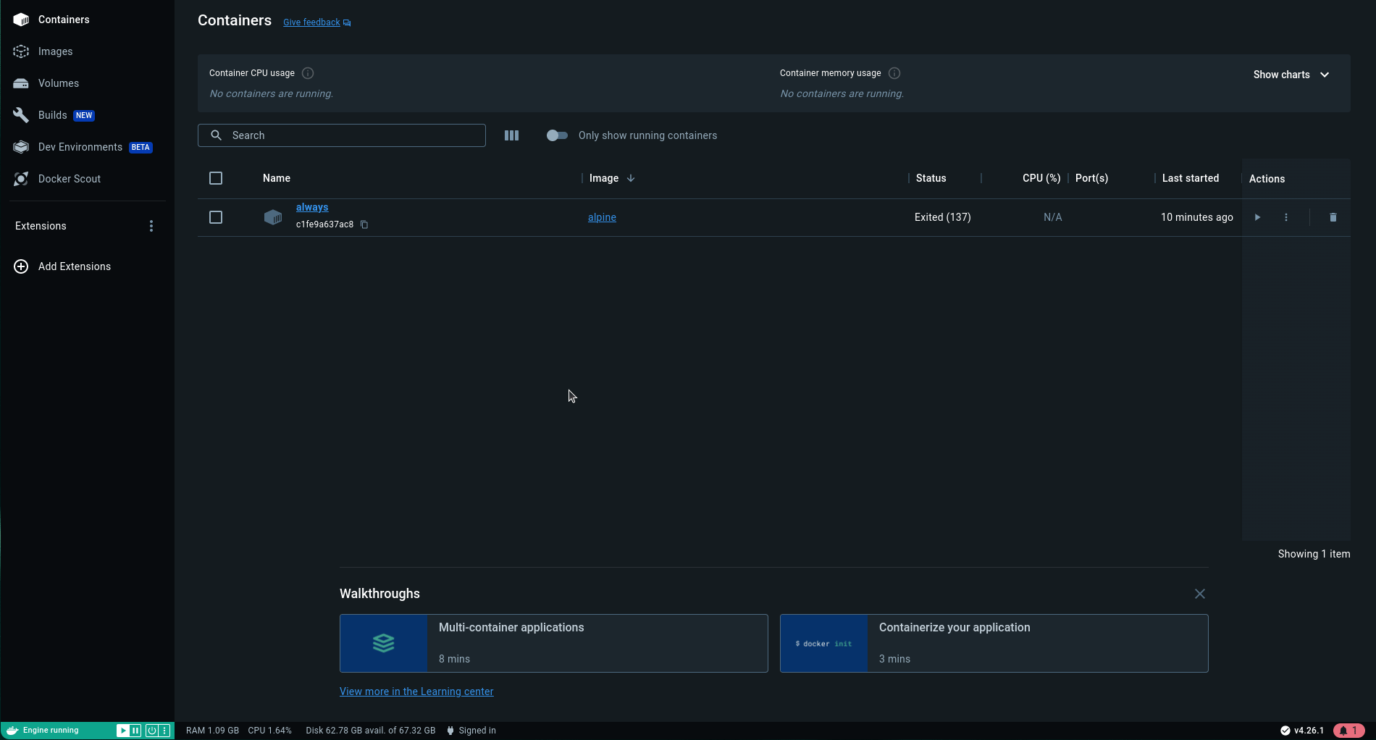Open more actions for 'always' container
This screenshot has height=740, width=1376.
(1286, 217)
